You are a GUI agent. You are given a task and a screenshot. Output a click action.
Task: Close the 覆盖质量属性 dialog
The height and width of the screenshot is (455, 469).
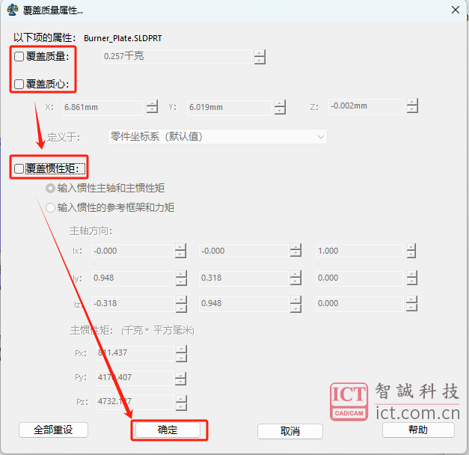[x=456, y=10]
